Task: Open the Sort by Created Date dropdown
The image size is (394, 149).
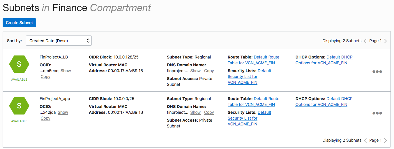Action: click(59, 41)
